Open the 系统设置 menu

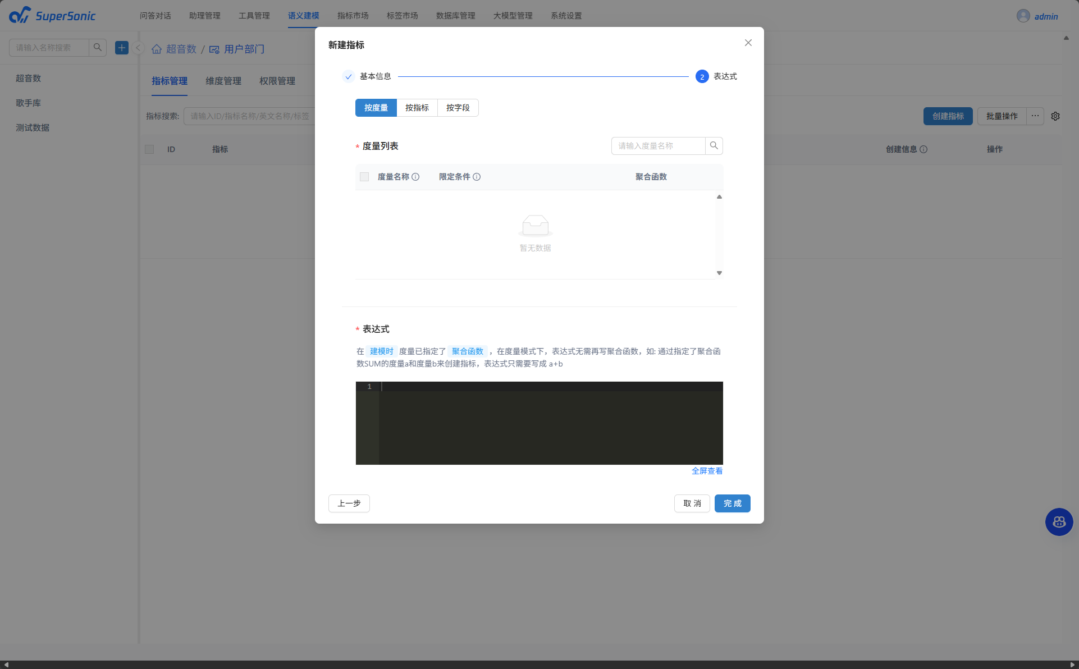tap(566, 16)
